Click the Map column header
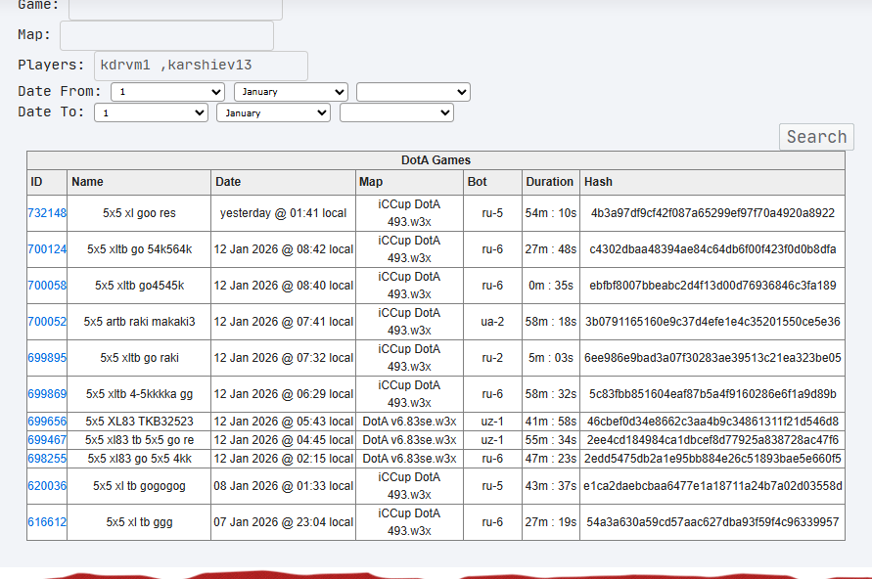 pyautogui.click(x=409, y=182)
